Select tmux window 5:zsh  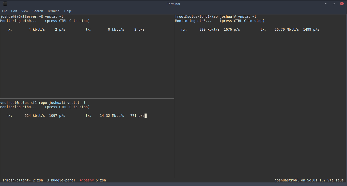pos(101,180)
